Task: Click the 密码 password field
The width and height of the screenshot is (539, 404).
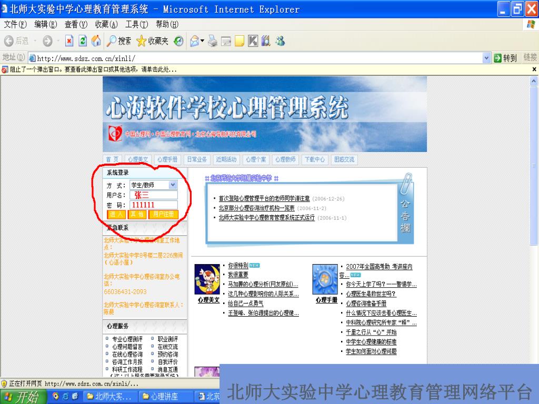Action: [154, 205]
